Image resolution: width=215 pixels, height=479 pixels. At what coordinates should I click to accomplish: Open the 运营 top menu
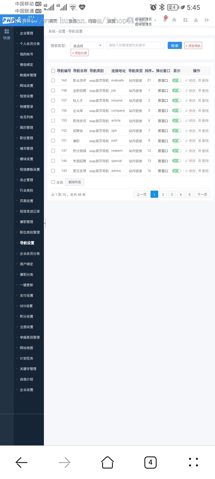click(x=111, y=21)
